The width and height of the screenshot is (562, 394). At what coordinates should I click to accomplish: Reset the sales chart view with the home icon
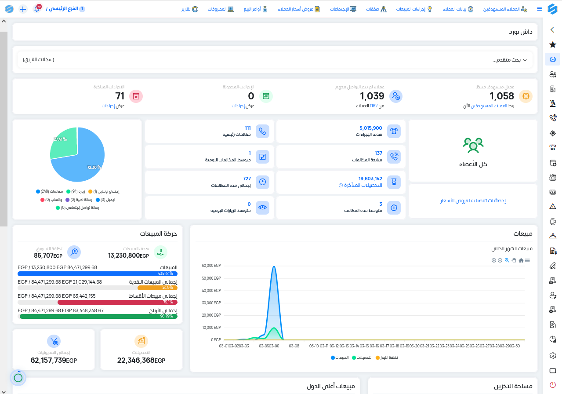521,260
